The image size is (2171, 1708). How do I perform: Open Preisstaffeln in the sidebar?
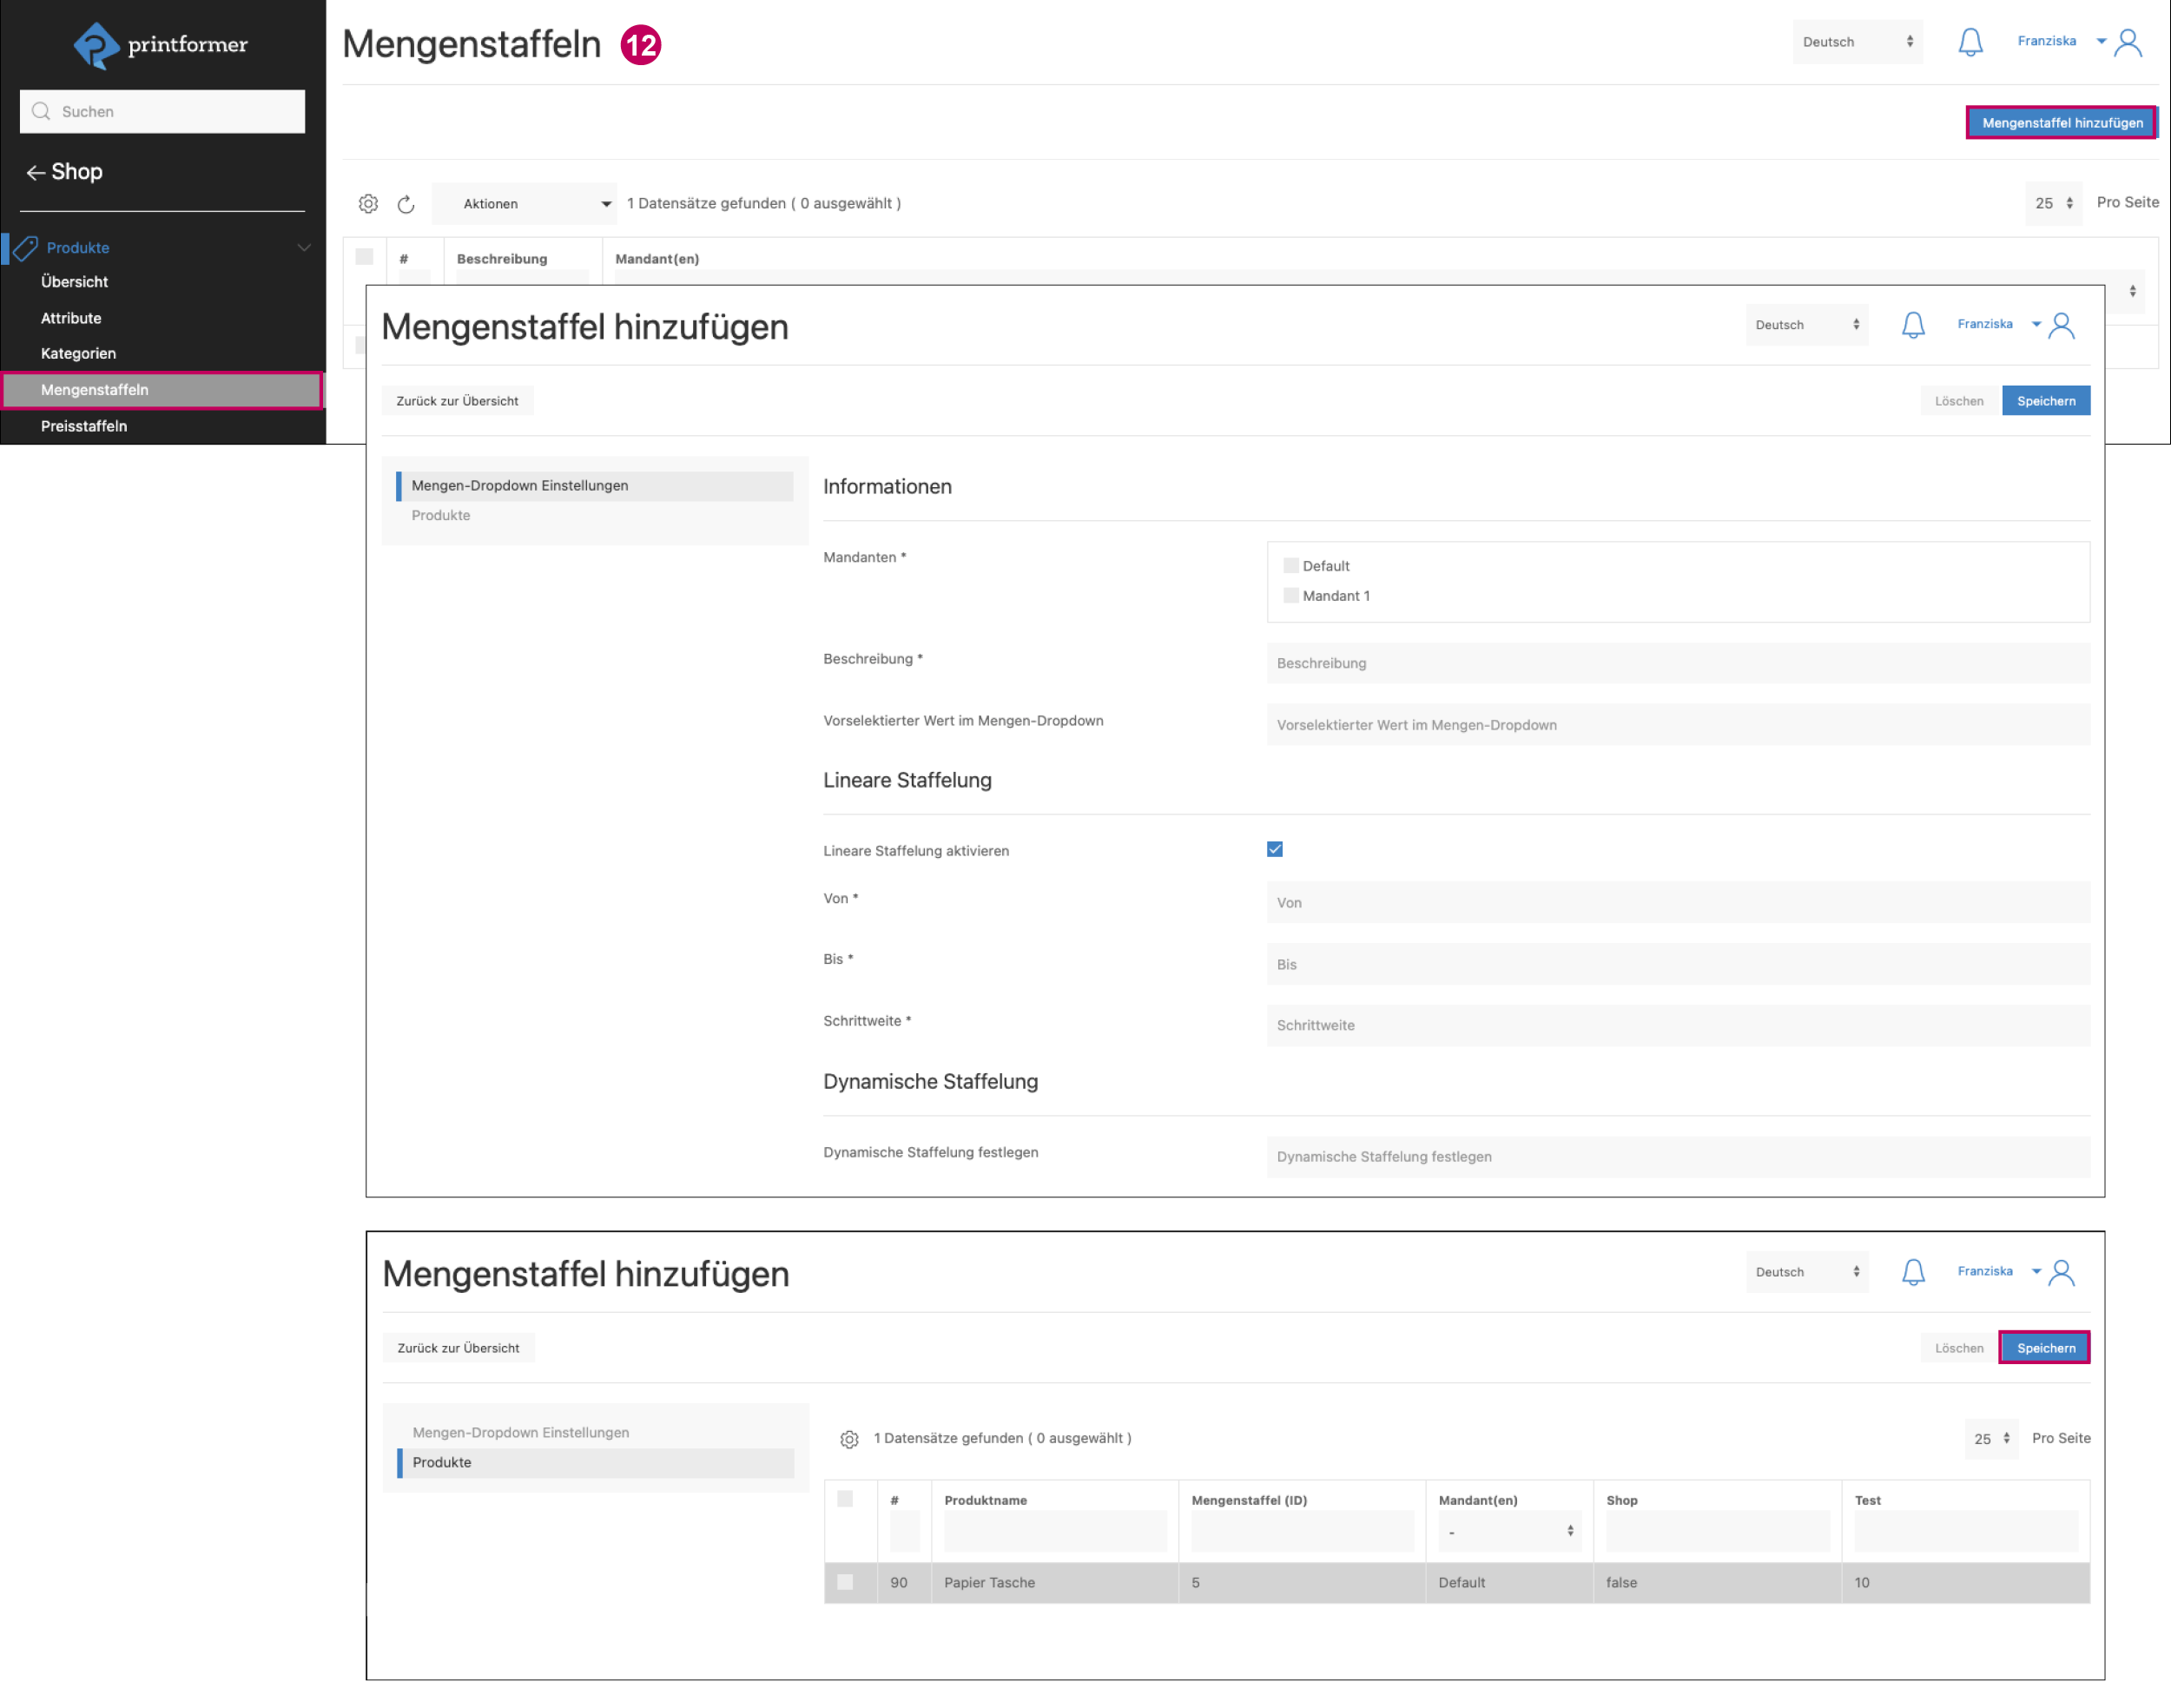[x=84, y=426]
